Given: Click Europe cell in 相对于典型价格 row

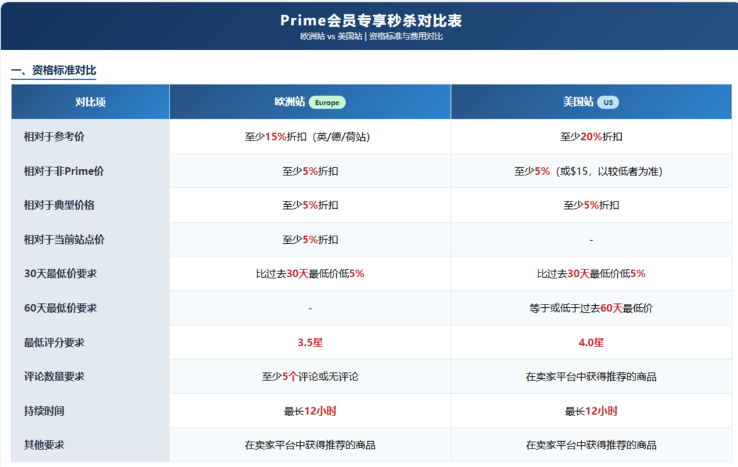Looking at the screenshot, I should point(310,205).
